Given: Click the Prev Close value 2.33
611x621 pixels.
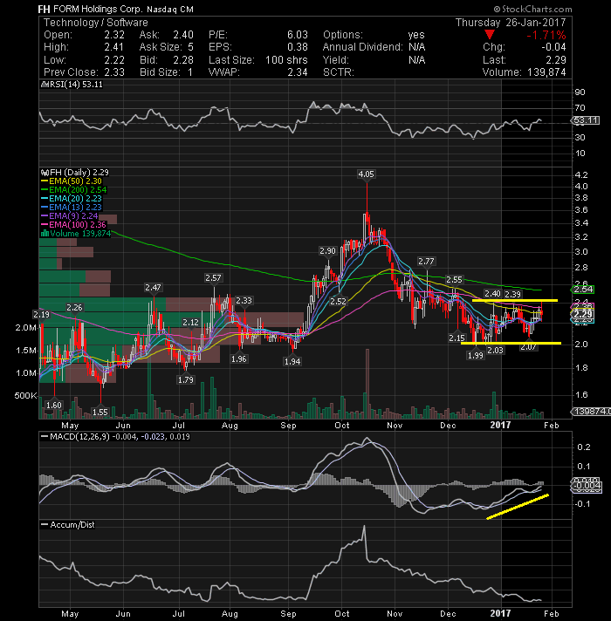Looking at the screenshot, I should tap(114, 72).
